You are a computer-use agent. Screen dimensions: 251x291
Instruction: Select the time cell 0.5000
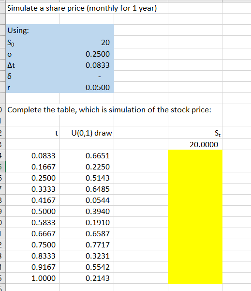(x=32, y=211)
